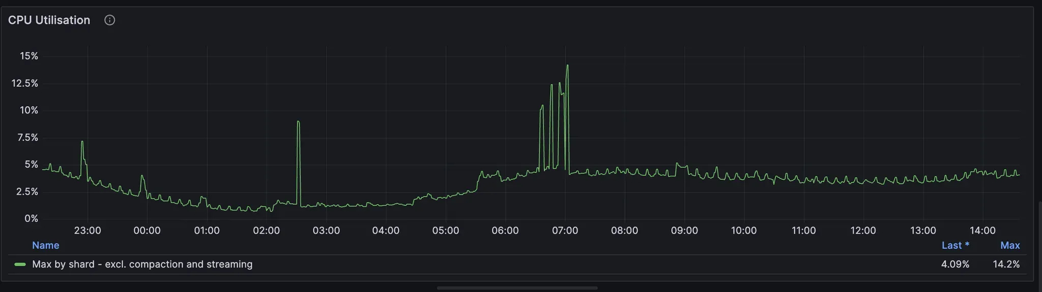Click the 12.5% label on the y-axis

pyautogui.click(x=25, y=83)
